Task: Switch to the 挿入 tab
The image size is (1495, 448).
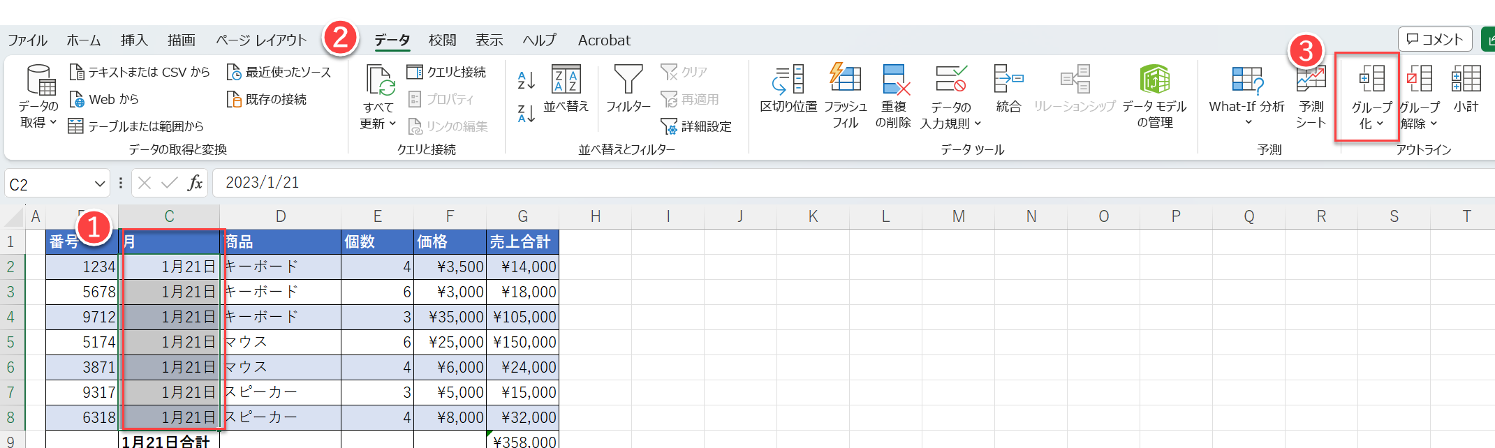Action: [x=135, y=40]
